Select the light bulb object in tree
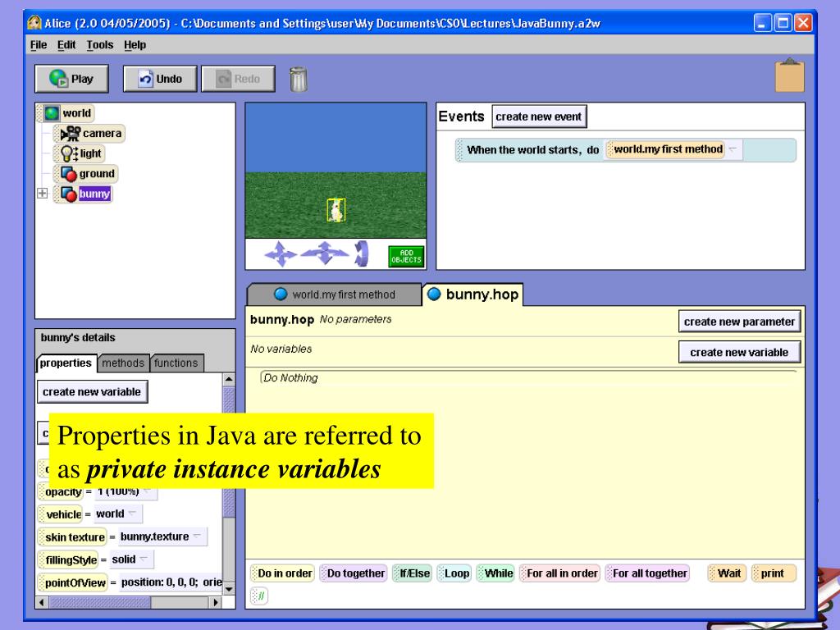Screen dimensions: 840x630 pyautogui.click(x=67, y=153)
